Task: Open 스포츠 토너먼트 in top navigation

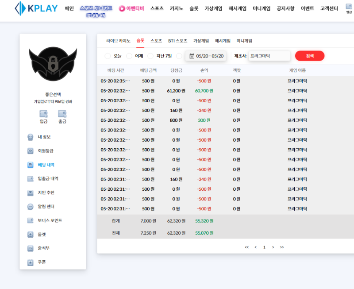Action: tap(96, 8)
